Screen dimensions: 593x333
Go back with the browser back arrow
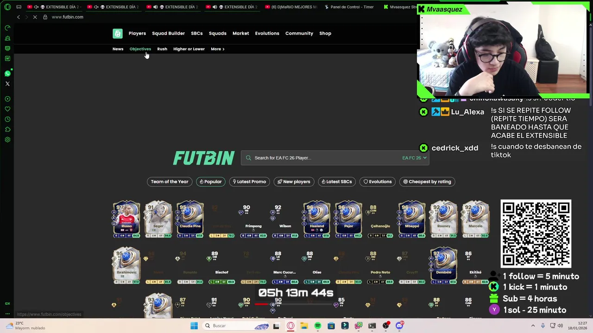tap(19, 17)
